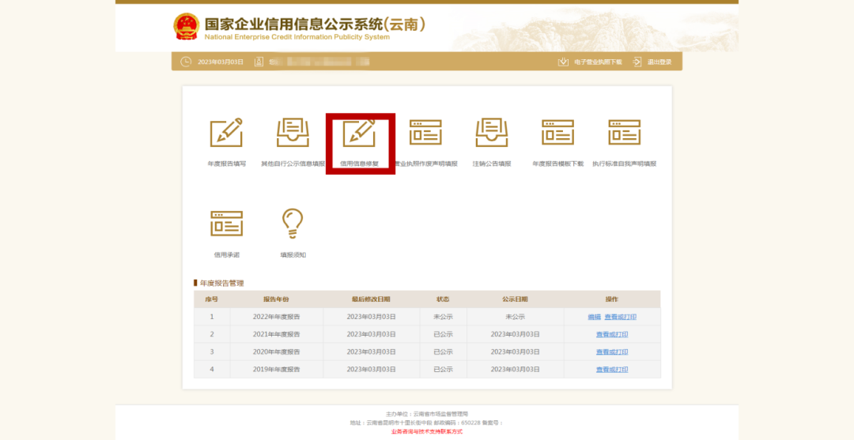The height and width of the screenshot is (440, 854).
Task: Click the national emblem logo
Action: [187, 27]
